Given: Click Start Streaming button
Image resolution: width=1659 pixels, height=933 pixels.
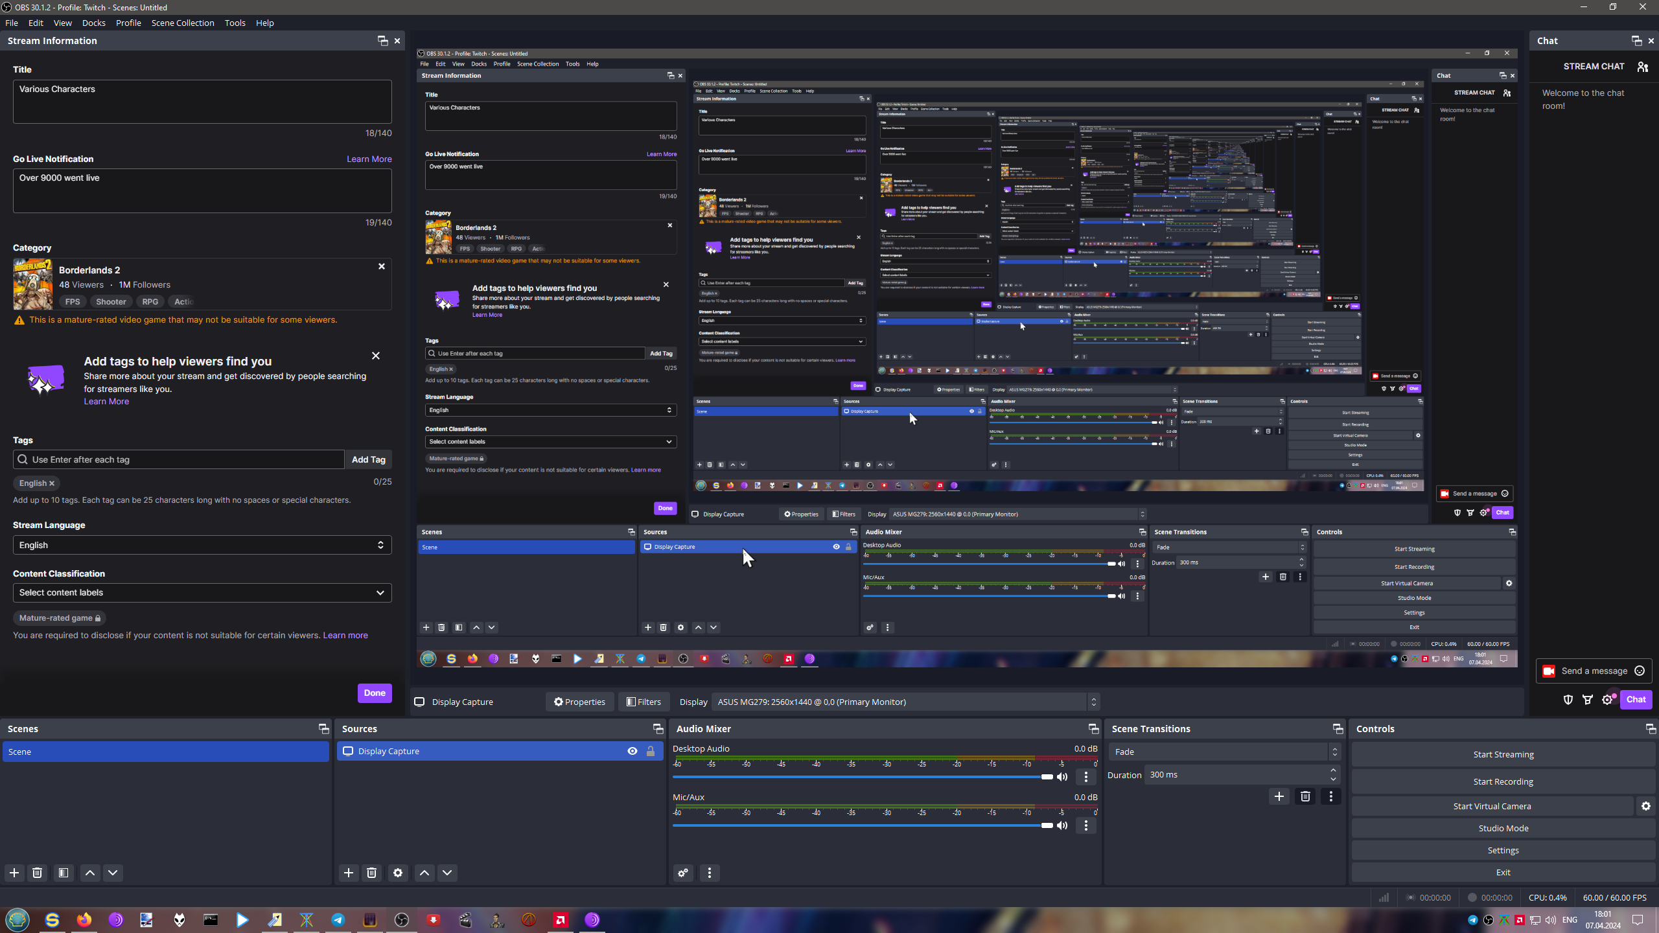Looking at the screenshot, I should point(1503,754).
